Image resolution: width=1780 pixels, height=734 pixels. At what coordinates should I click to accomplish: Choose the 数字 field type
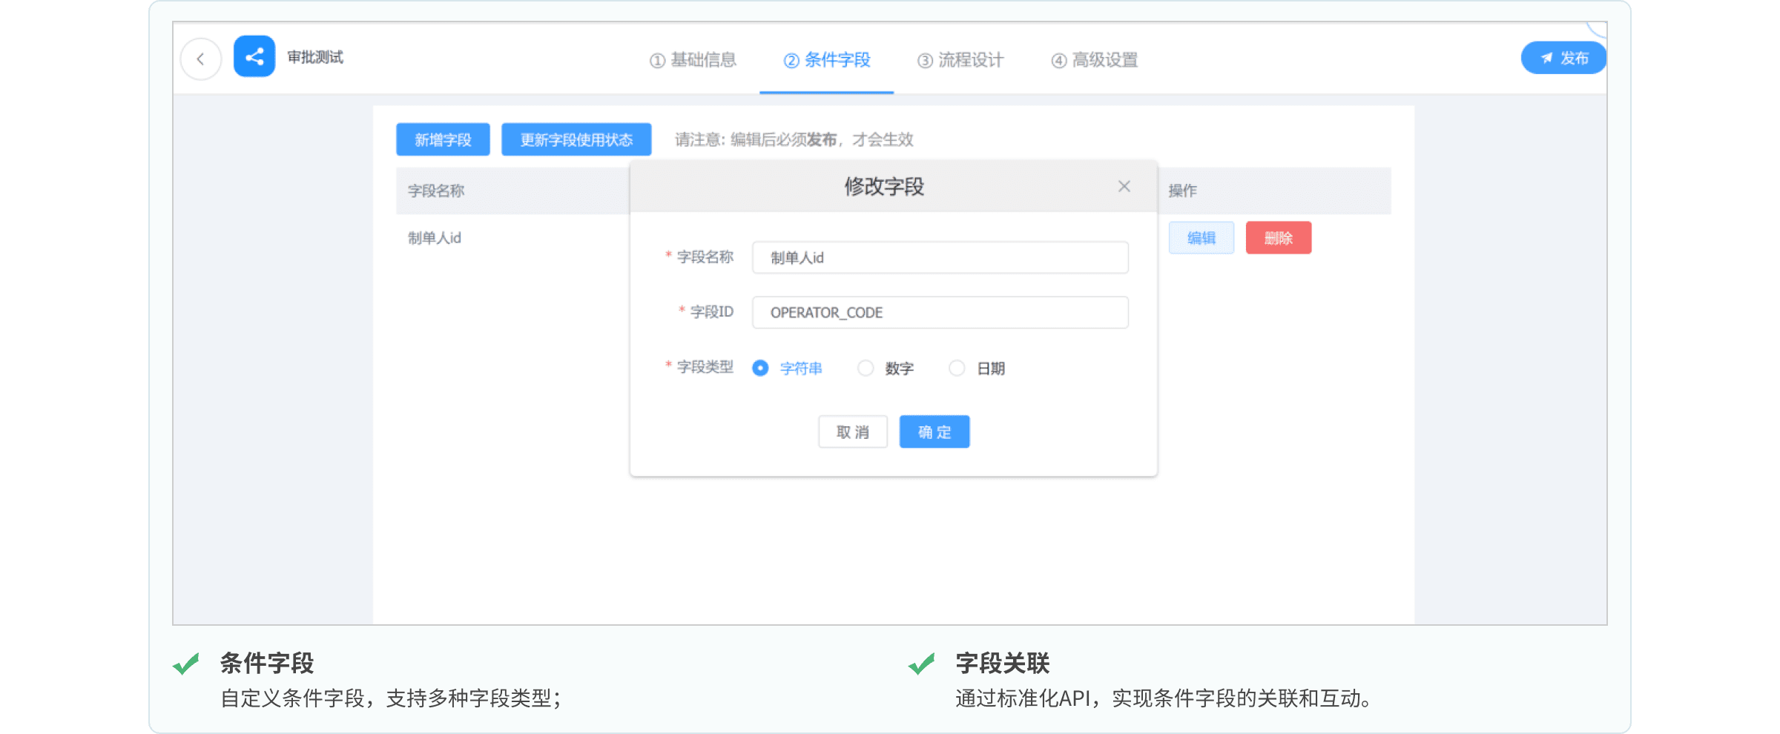point(866,368)
